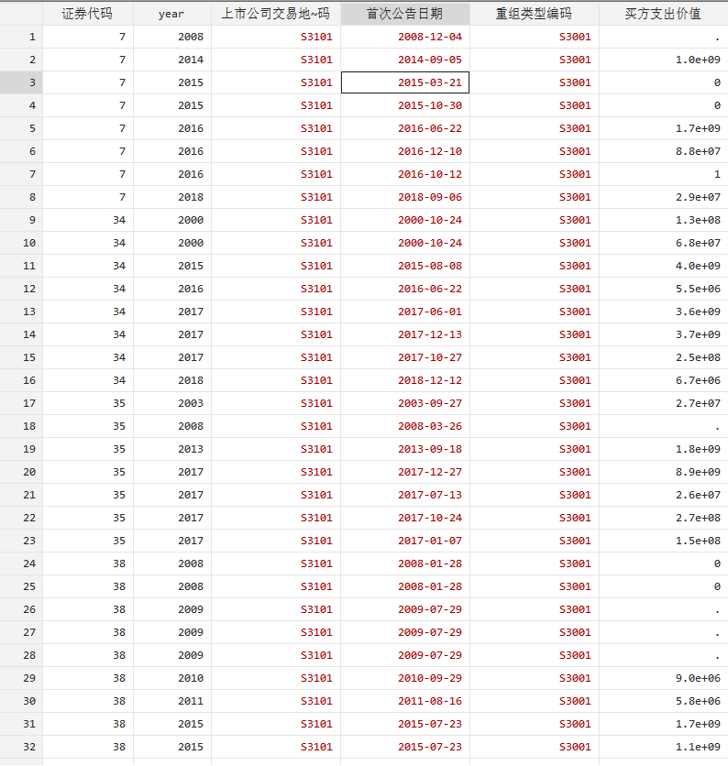Click row number 32 header
Image resolution: width=728 pixels, height=766 pixels.
pos(21,747)
